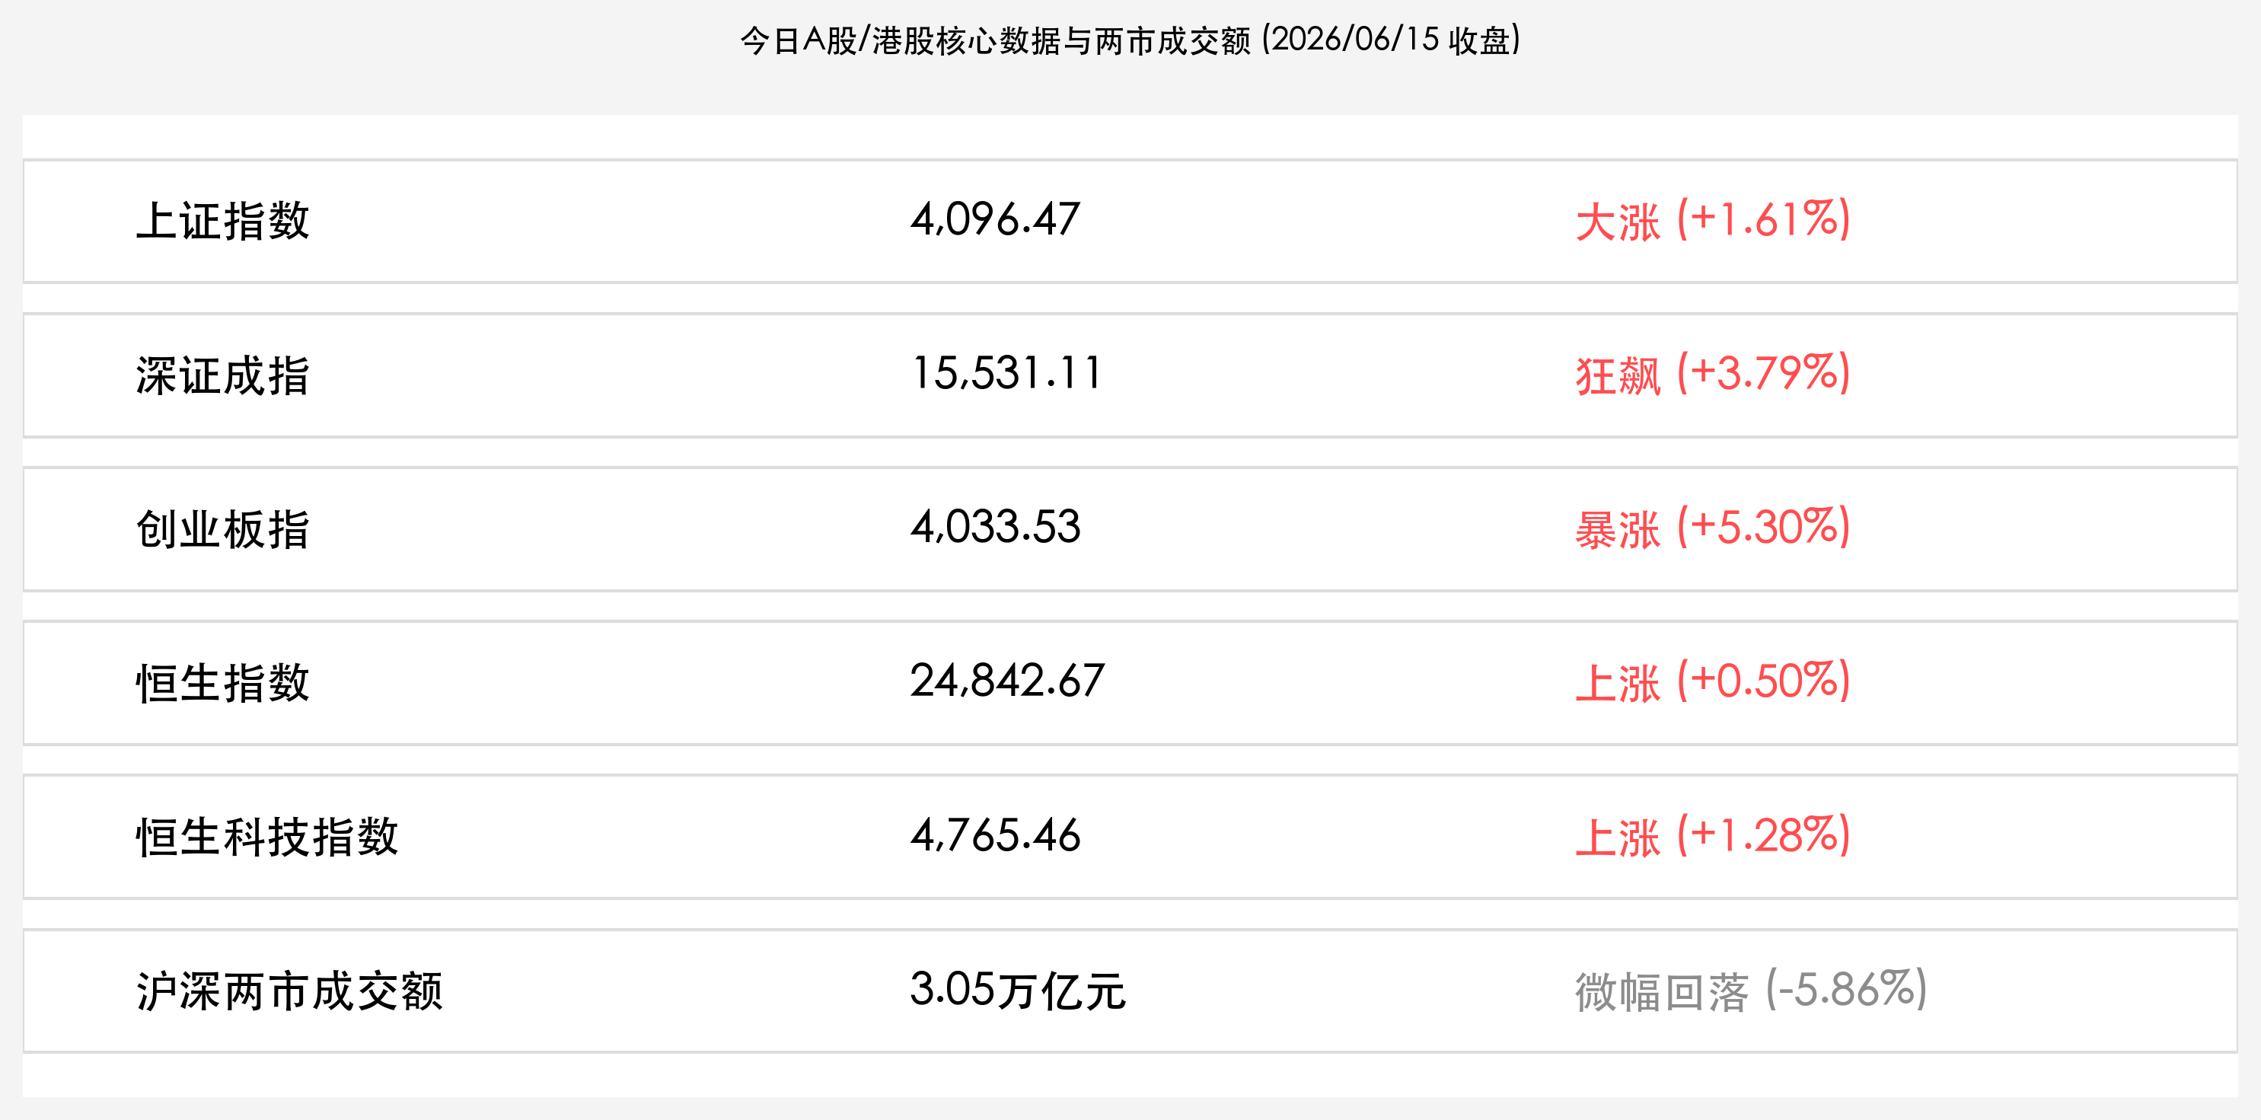Viewport: 2261px width, 1120px height.
Task: Click the 上涨 (+1.28%) change text
Action: (x=1712, y=837)
